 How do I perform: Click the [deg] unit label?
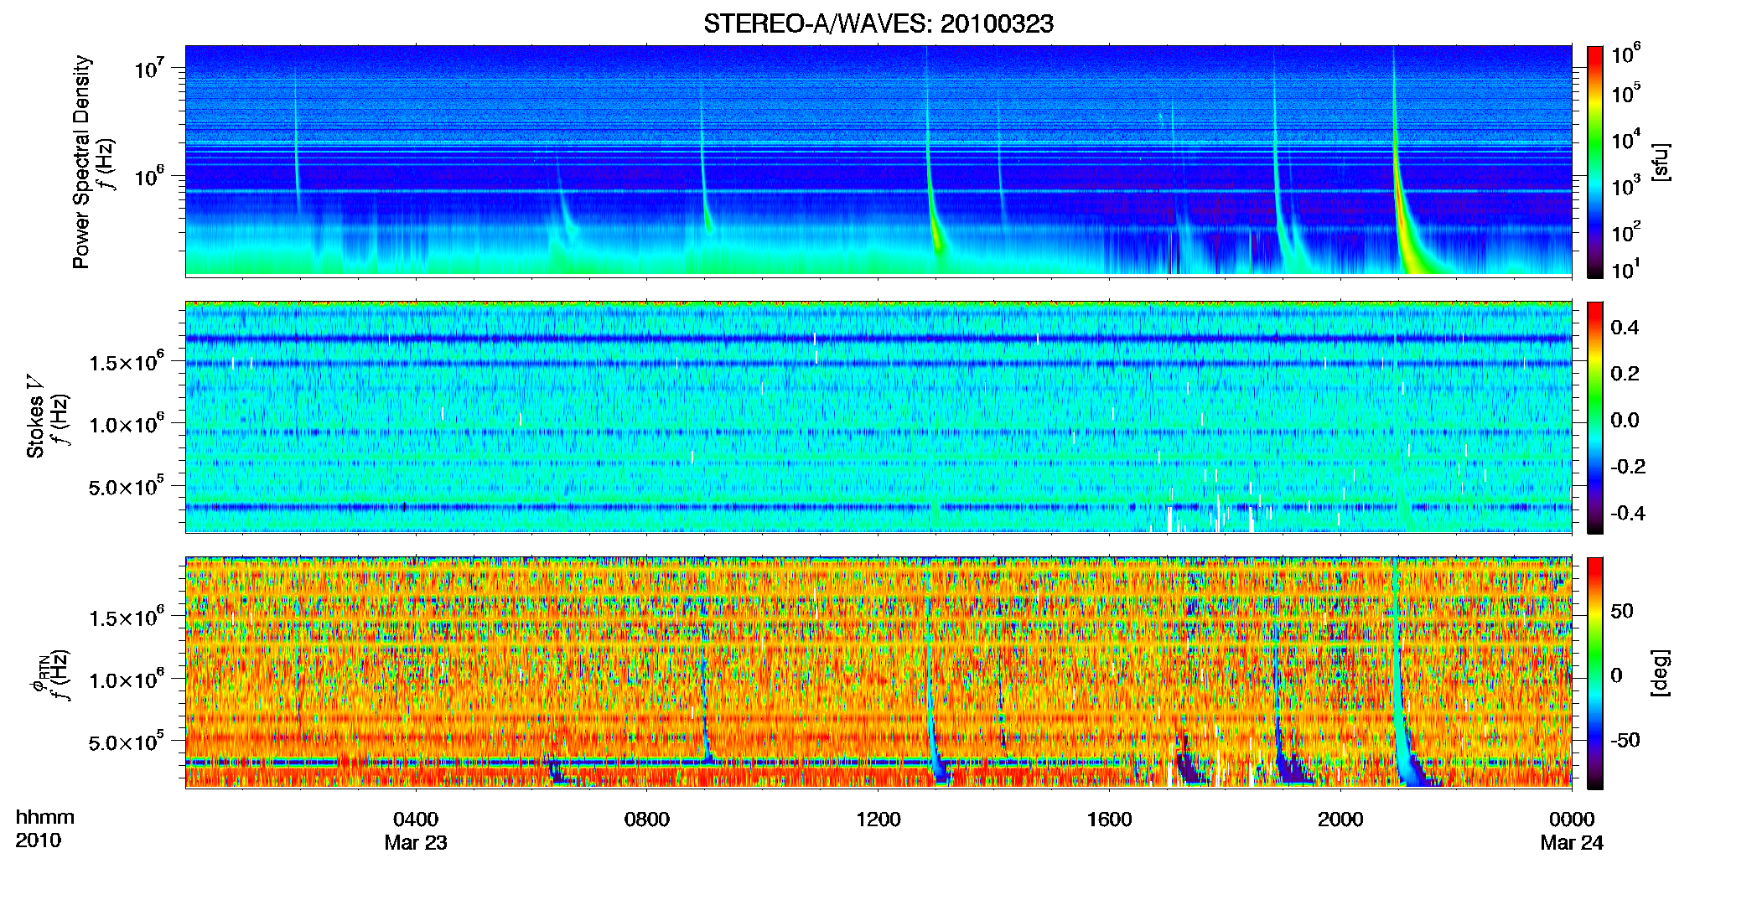click(x=1661, y=673)
